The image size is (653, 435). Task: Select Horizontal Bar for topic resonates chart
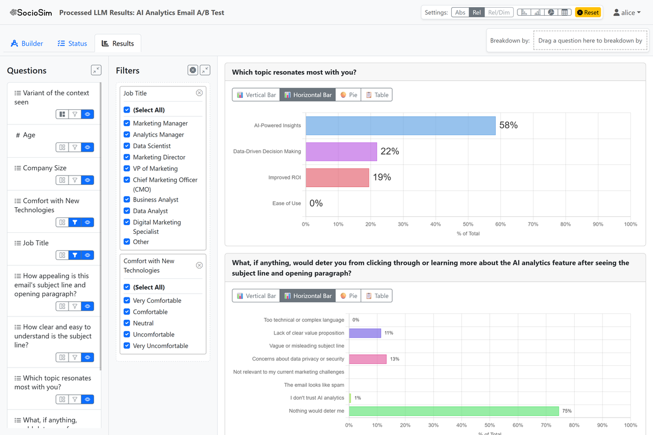pos(307,95)
